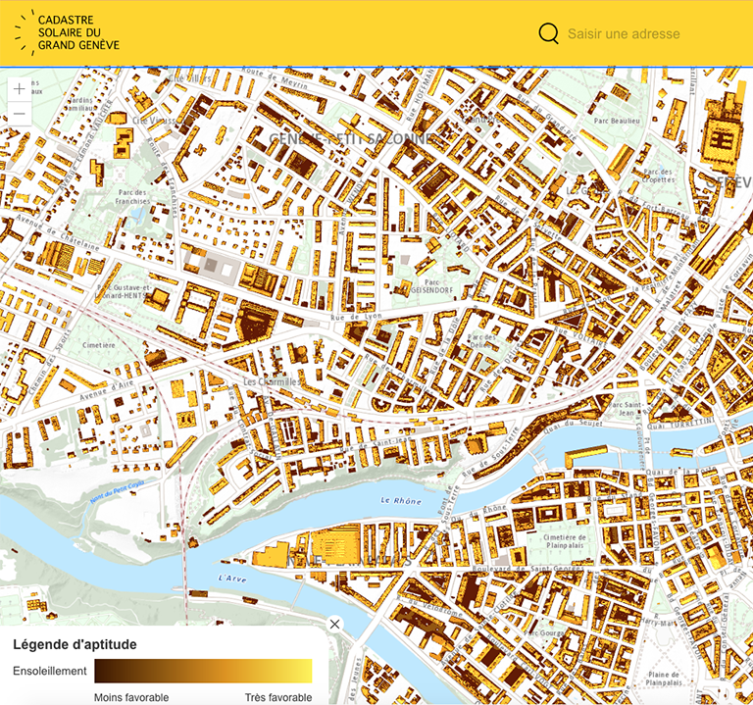Close the Légende d'aptitude panel
Screen dimensions: 753x705
tap(334, 624)
